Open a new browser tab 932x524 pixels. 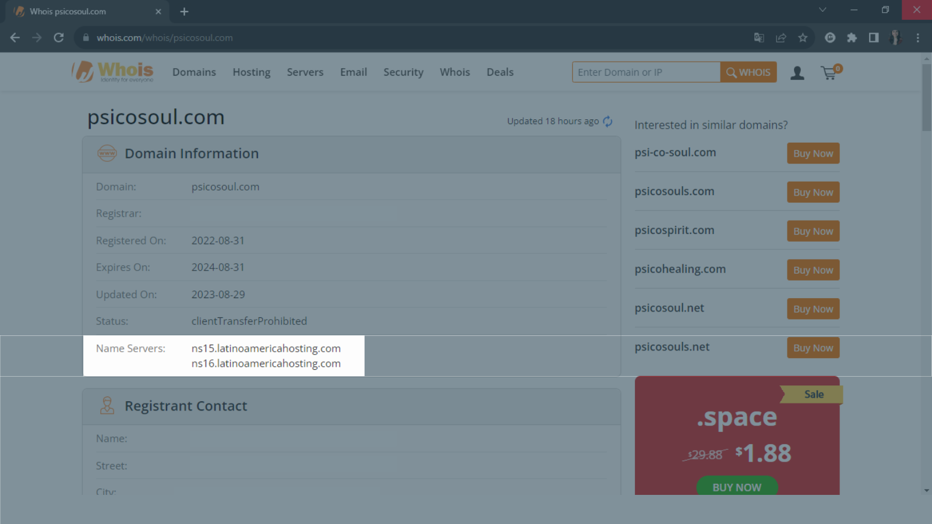click(184, 12)
